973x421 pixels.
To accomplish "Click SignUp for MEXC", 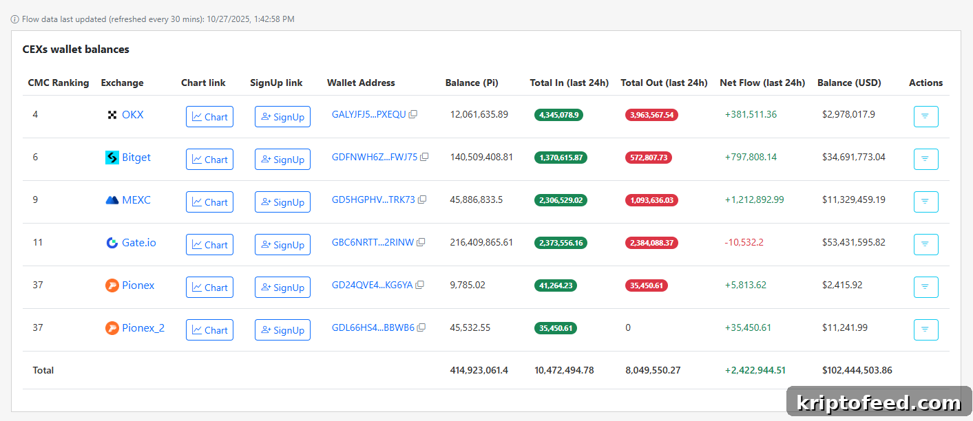I will (x=282, y=202).
